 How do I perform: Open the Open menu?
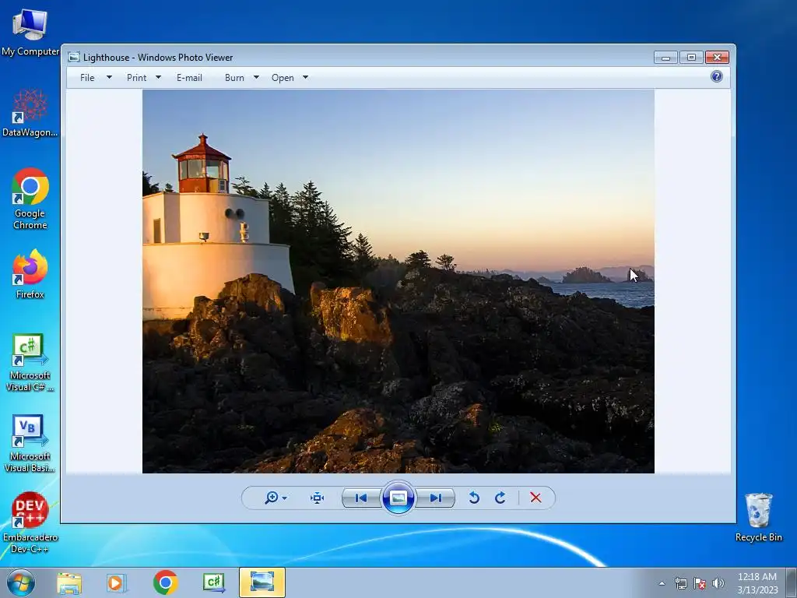283,77
